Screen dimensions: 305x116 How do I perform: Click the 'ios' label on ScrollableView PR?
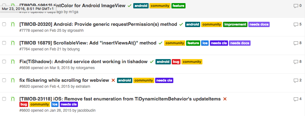click(205, 43)
